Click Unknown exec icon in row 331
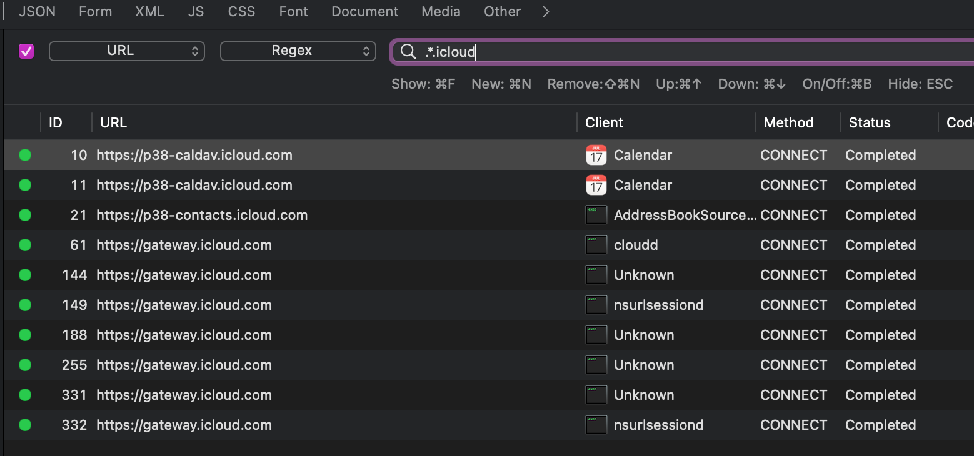 (x=596, y=395)
